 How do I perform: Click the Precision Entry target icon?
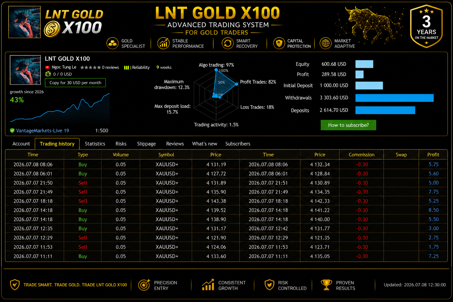[144, 285]
